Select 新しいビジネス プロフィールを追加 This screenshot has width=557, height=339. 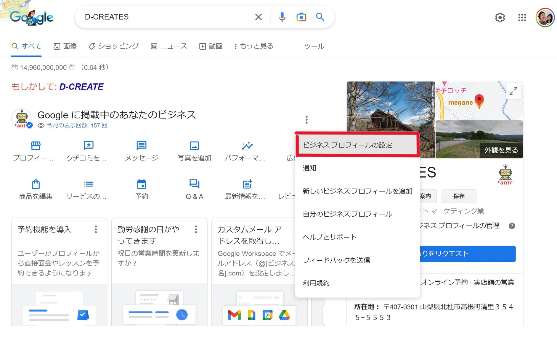point(357,191)
